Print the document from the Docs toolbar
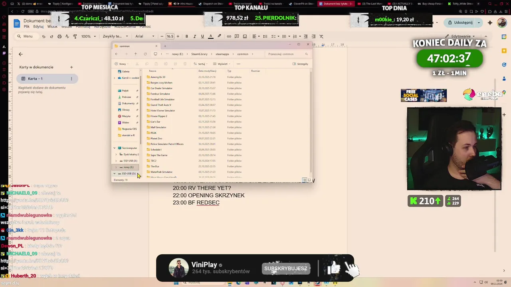The height and width of the screenshot is (287, 511). click(59, 36)
